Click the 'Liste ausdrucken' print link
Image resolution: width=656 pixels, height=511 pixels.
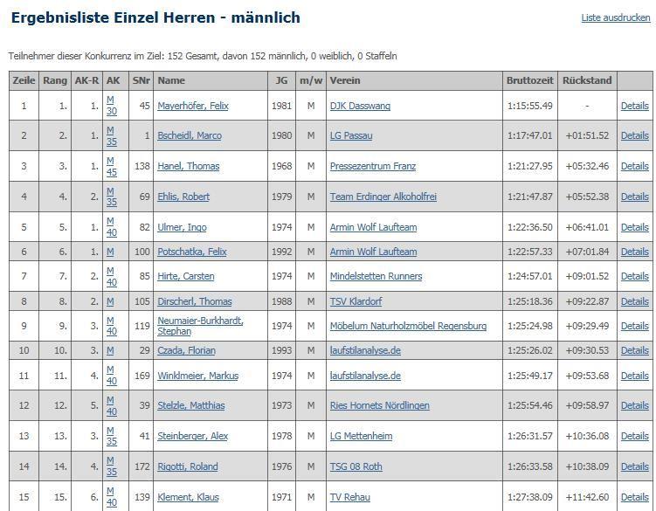point(615,17)
